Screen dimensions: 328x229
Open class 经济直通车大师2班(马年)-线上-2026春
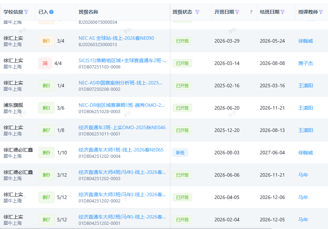(x=122, y=217)
